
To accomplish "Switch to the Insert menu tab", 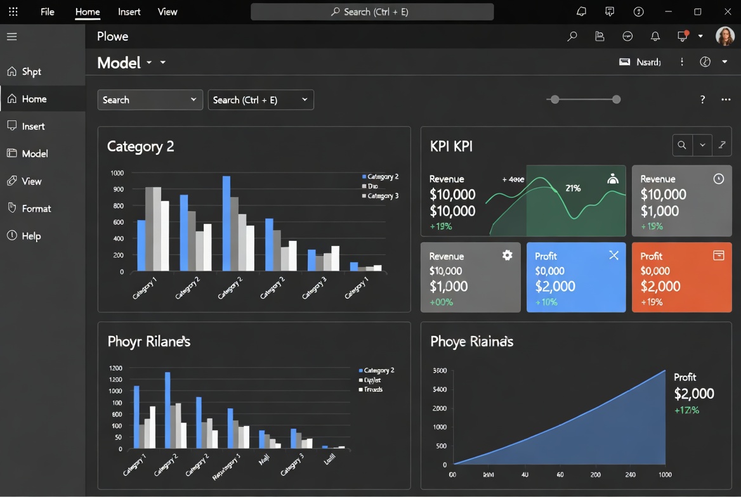I will tap(129, 11).
